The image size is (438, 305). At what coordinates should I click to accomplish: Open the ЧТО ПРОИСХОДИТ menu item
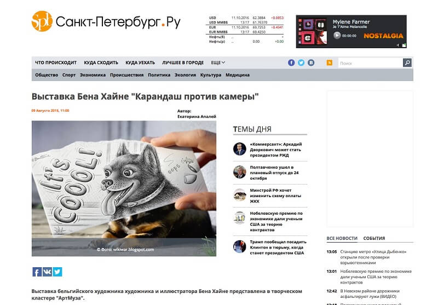point(56,62)
